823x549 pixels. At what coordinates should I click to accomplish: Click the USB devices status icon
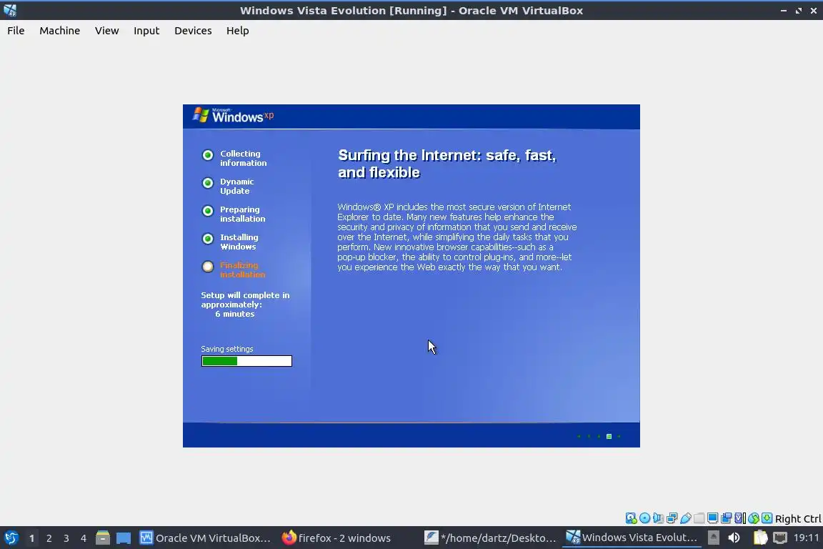click(x=686, y=518)
